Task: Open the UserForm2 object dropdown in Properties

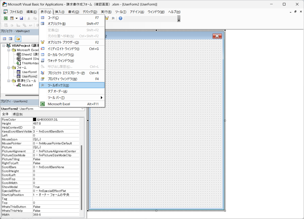Action: click(83, 109)
